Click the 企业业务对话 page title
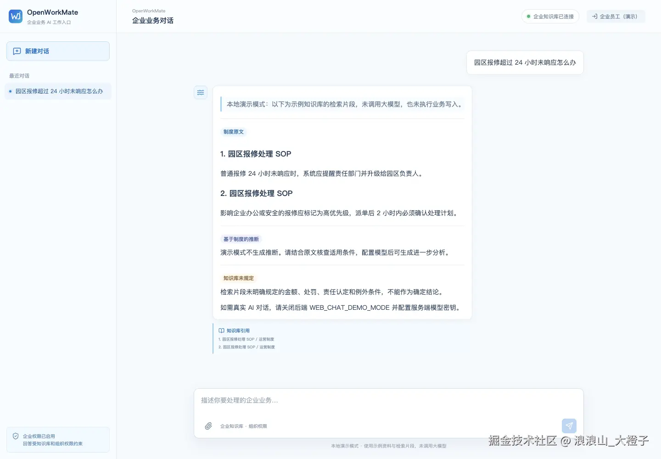661x459 pixels. tap(153, 21)
